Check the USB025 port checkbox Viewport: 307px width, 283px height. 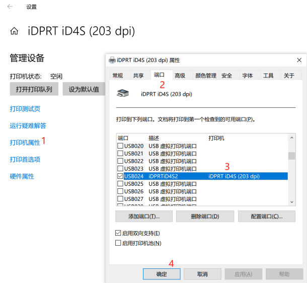tap(120, 183)
